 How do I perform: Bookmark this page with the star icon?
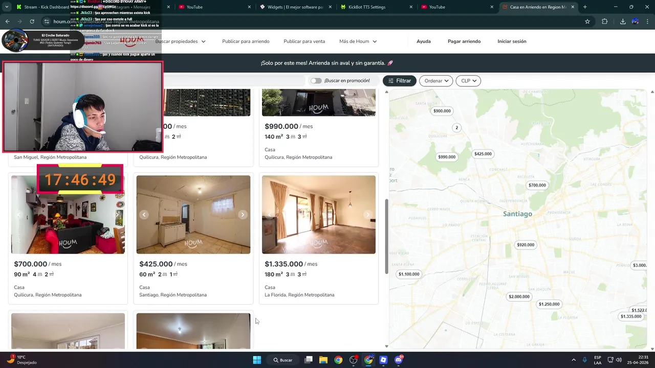pyautogui.click(x=587, y=21)
